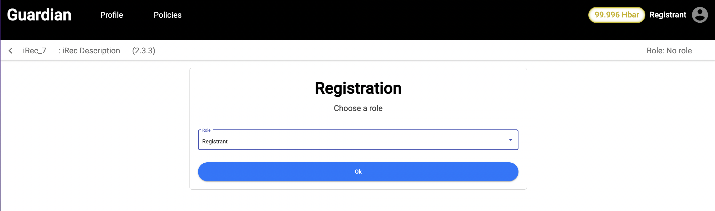Click the iRec_7 policy name
The image size is (715, 211).
[34, 51]
